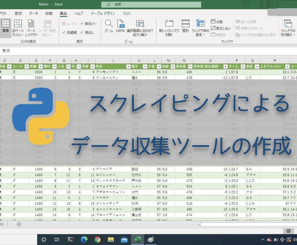Image resolution: width=297 pixels, height=245 pixels.
Task: Hide the window with 表示しない
Action: [x=221, y=28]
